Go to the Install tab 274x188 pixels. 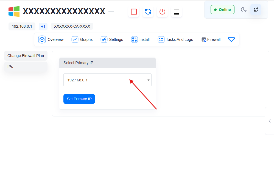(x=141, y=39)
